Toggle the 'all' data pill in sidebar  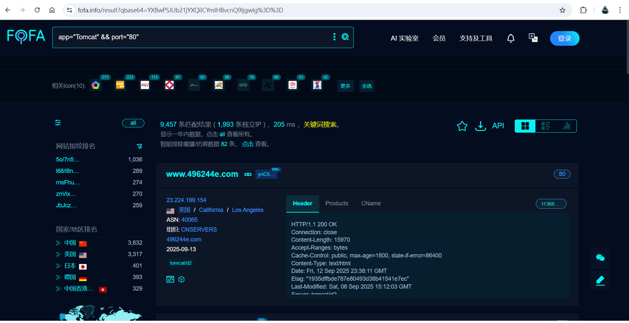click(x=133, y=123)
